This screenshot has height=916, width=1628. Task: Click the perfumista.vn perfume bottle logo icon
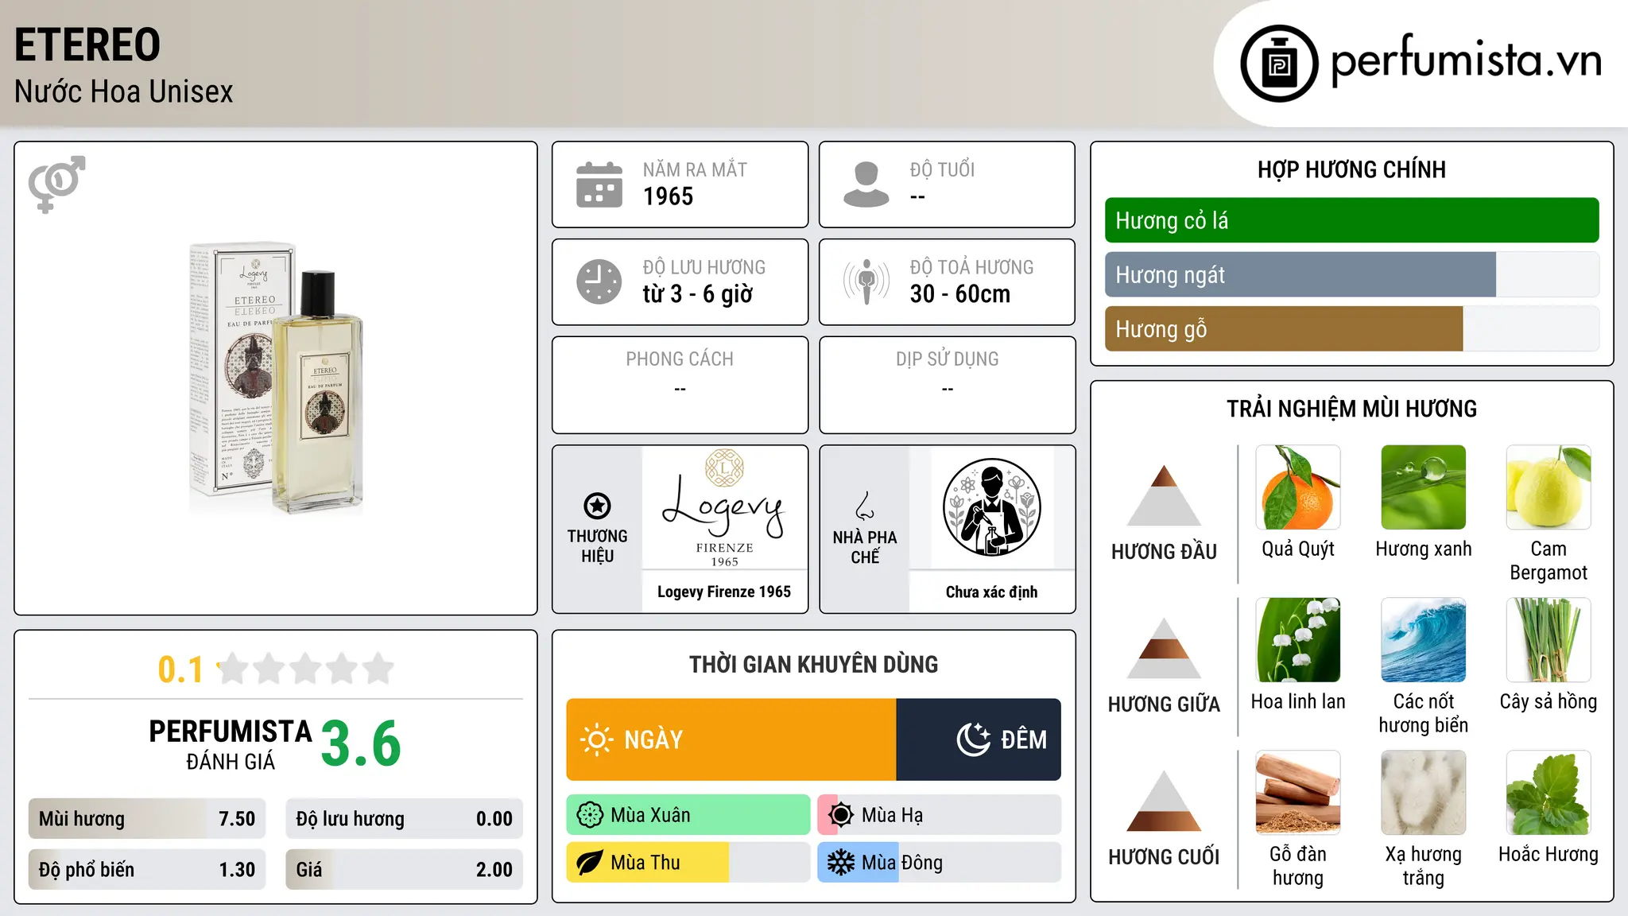pos(1279,64)
